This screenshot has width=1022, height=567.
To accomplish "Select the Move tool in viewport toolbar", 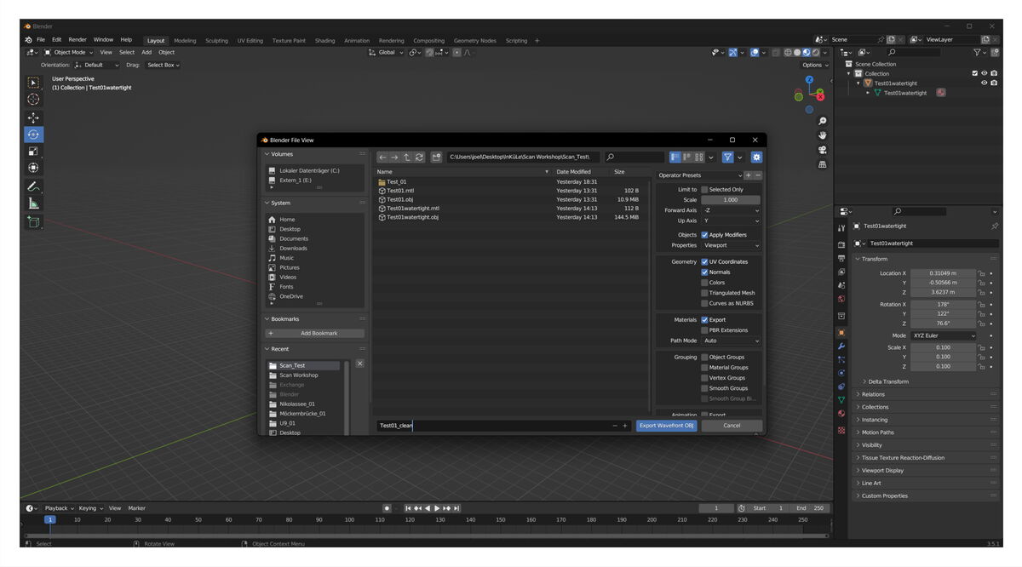I will click(33, 117).
